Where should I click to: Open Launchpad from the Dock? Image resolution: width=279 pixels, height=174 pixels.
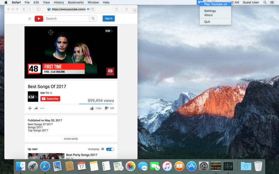tap(33, 166)
